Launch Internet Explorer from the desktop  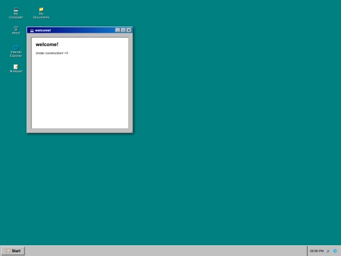(16, 51)
